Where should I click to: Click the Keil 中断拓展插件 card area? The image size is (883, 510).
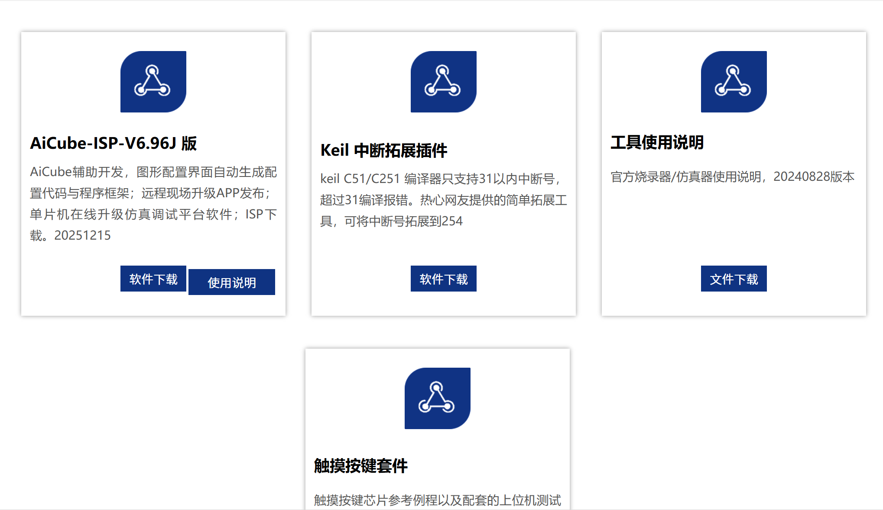tap(443, 173)
